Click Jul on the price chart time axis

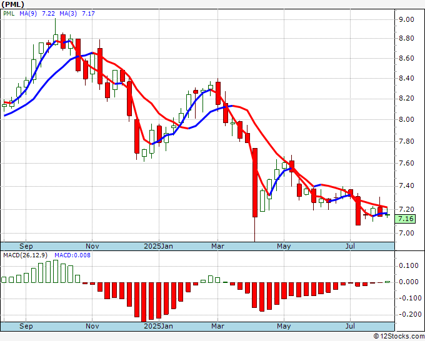tap(350, 246)
